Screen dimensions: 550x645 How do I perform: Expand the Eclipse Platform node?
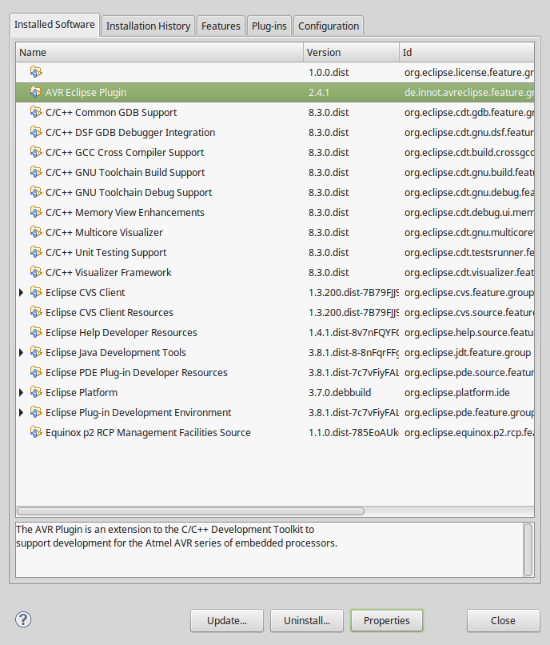pyautogui.click(x=22, y=392)
